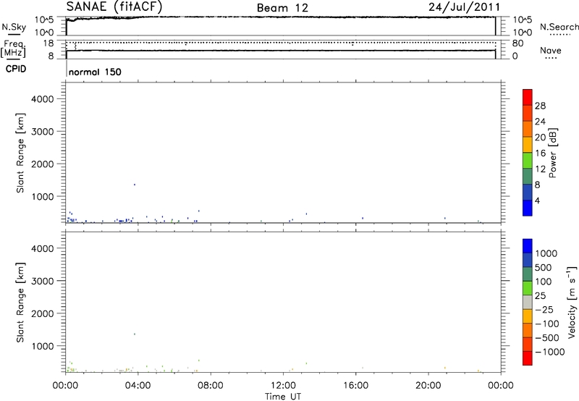The width and height of the screenshot is (579, 401).
Task: Click the red bottom Velocity colorbar segment
Action: [528, 358]
